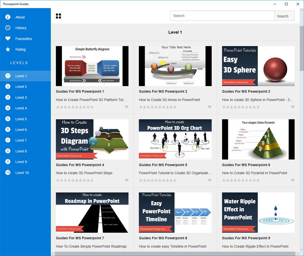Click the numbered circle icon for Level 2
The image size is (304, 256).
[8, 87]
